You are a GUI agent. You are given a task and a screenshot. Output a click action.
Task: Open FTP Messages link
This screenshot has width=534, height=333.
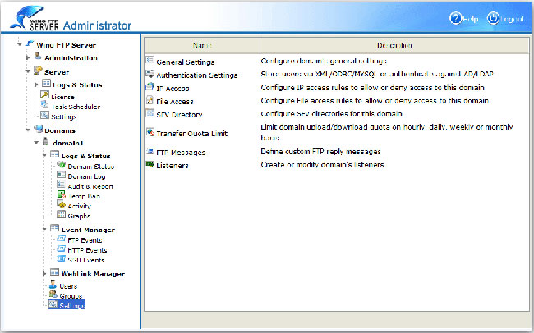181,153
